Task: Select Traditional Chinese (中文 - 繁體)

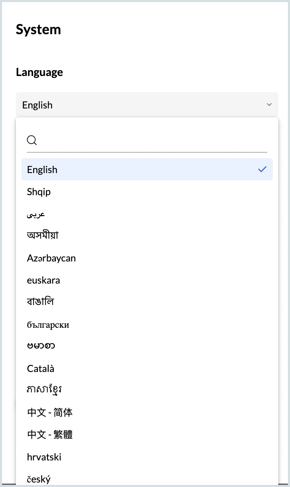Action: [50, 435]
